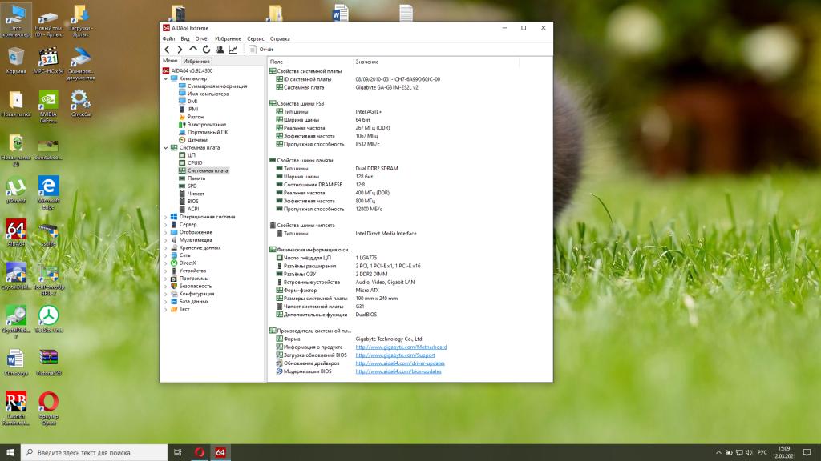821x461 pixels.
Task: Click the Значение column header
Action: 435,62
